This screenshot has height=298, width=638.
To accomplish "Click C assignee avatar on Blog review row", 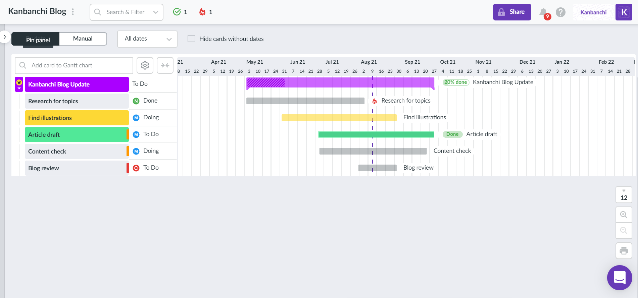I will [x=136, y=168].
